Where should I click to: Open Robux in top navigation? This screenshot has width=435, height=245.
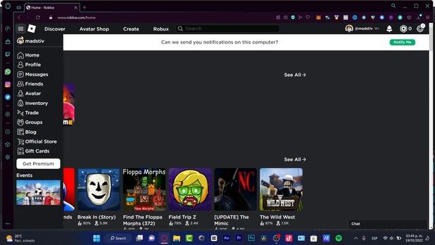[x=161, y=29]
